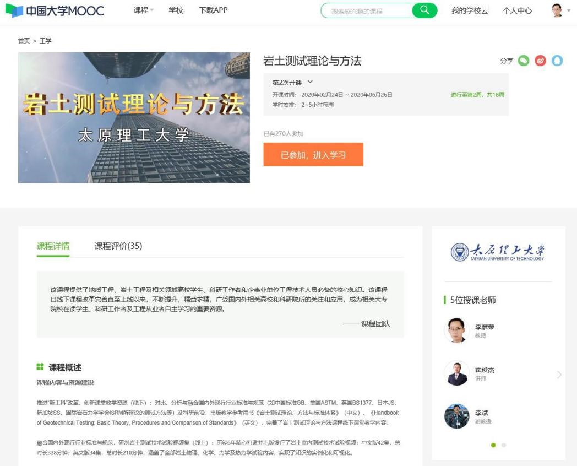This screenshot has width=577, height=466.
Task: Go to 我的学校云 page
Action: 470,10
